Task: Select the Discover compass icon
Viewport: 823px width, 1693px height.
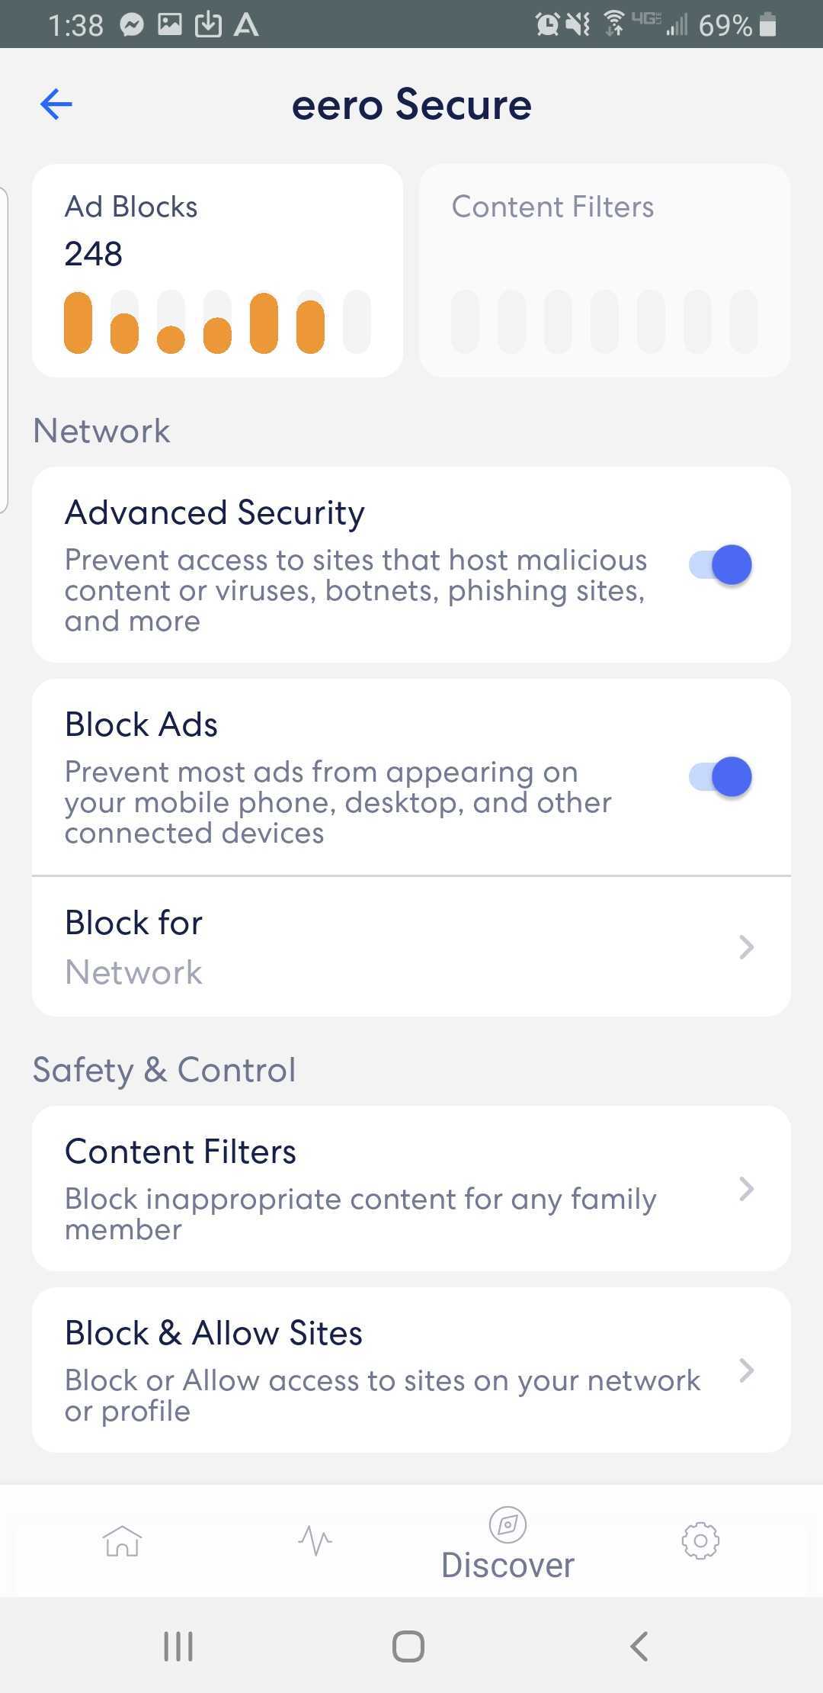Action: (508, 1524)
